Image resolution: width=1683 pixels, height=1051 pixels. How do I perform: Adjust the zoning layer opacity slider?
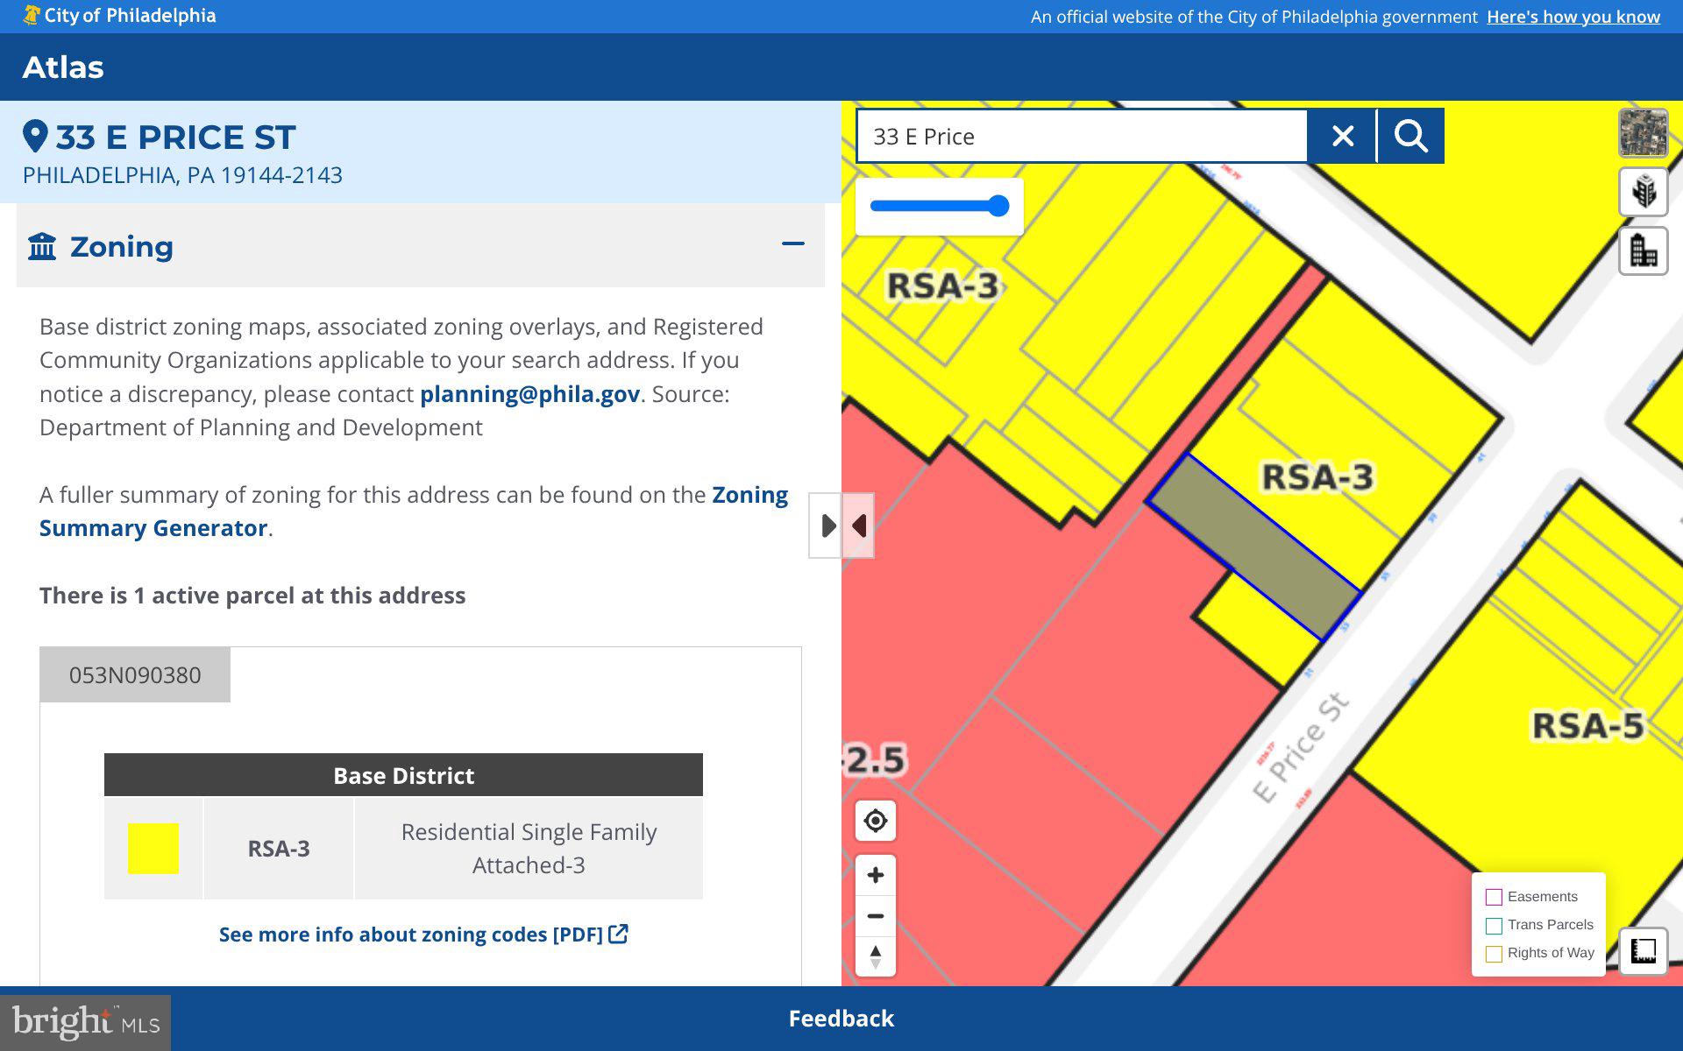click(939, 206)
